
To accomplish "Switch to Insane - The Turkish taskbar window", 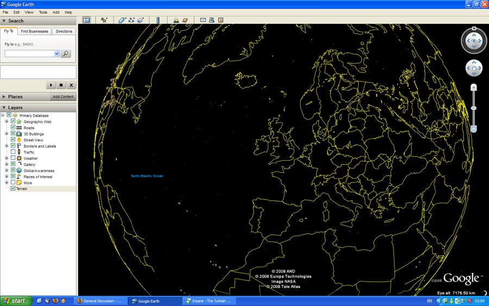I will [210, 301].
